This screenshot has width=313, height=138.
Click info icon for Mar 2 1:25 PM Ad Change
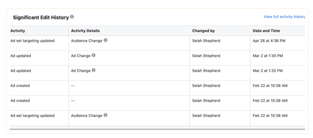pos(94,70)
